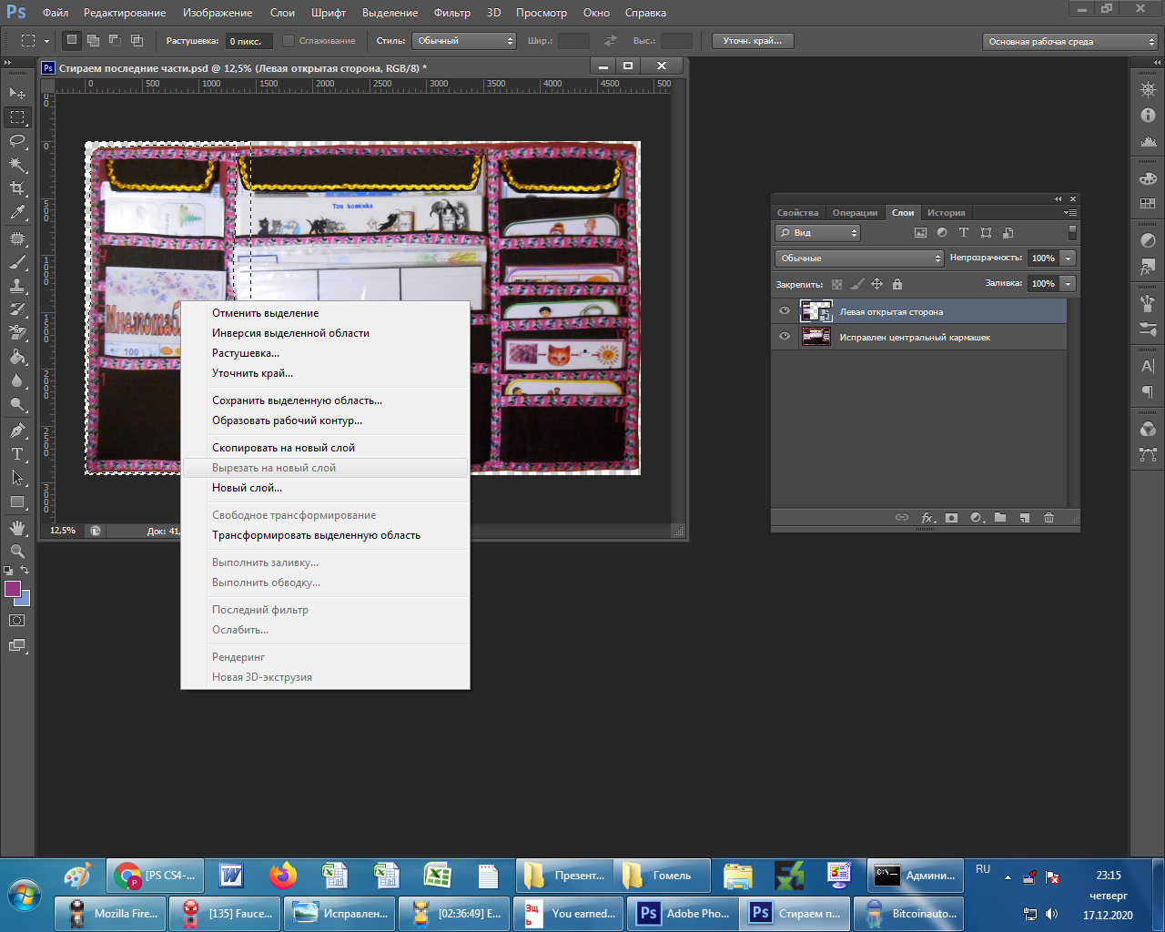Select the Zoom tool in toolbar
Screen dimensions: 1165x932
click(17, 552)
